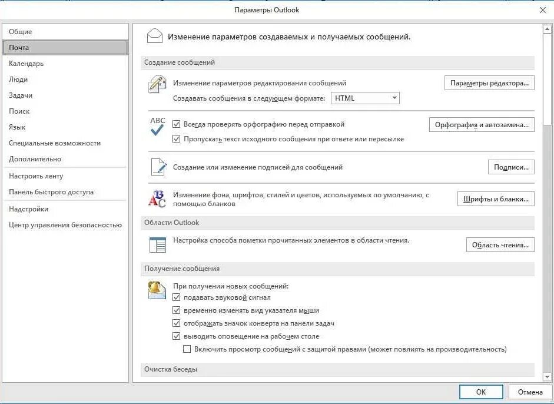Screen dimensions: 554x404
Task: Open Орфография и автозамена settings
Action: click(x=482, y=125)
